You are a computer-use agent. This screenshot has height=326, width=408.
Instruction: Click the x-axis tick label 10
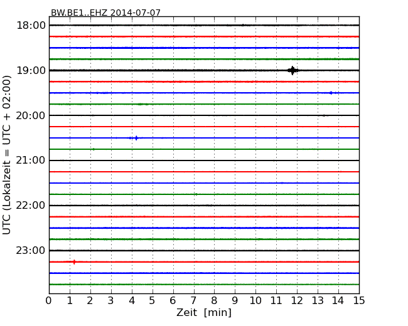click(x=255, y=301)
